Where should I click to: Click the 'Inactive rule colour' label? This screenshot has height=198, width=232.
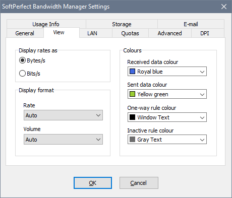150,130
